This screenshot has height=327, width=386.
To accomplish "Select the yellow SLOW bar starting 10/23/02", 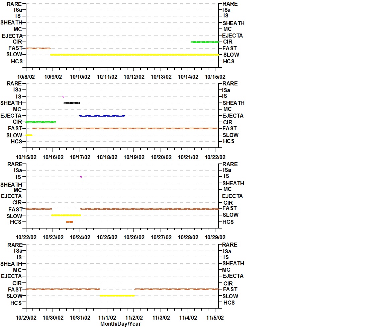I will pos(66,215).
